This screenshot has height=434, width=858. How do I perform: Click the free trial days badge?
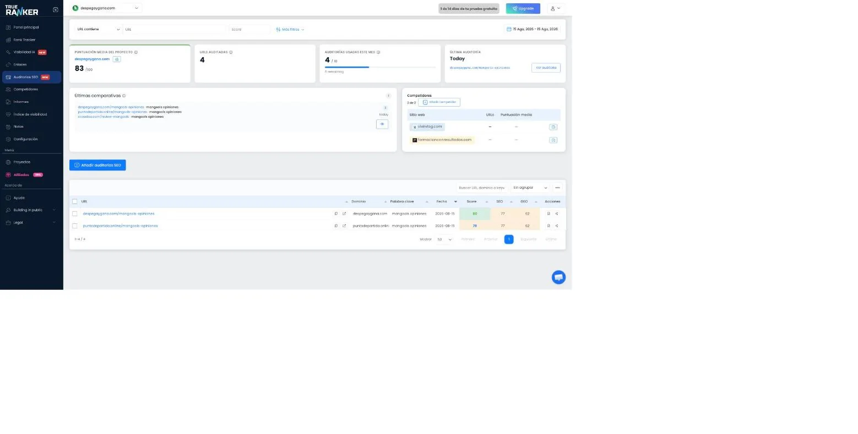469,8
